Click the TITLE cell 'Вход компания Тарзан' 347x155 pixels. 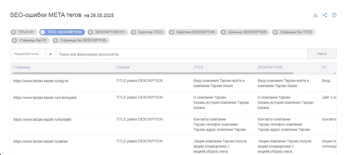coord(219,83)
